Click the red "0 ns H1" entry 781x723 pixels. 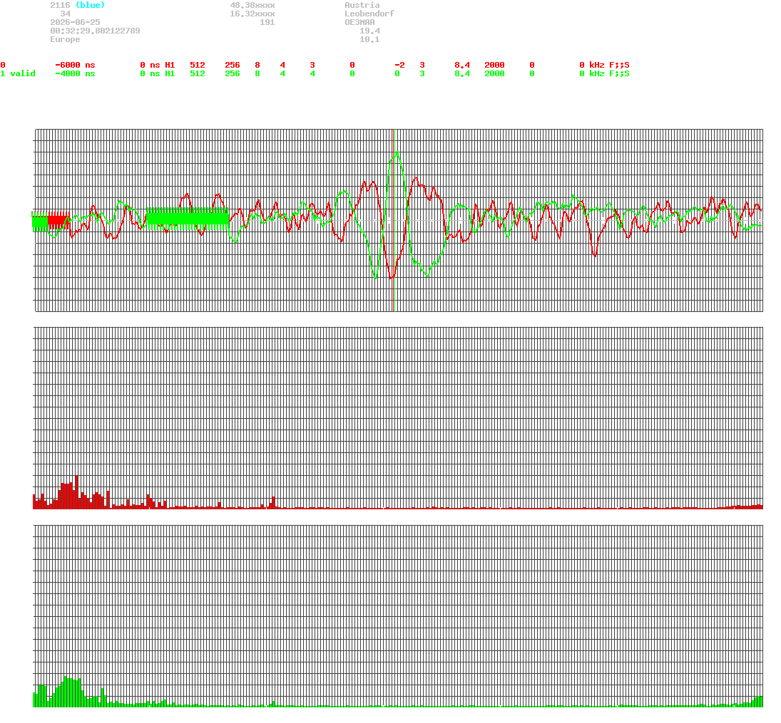158,66
